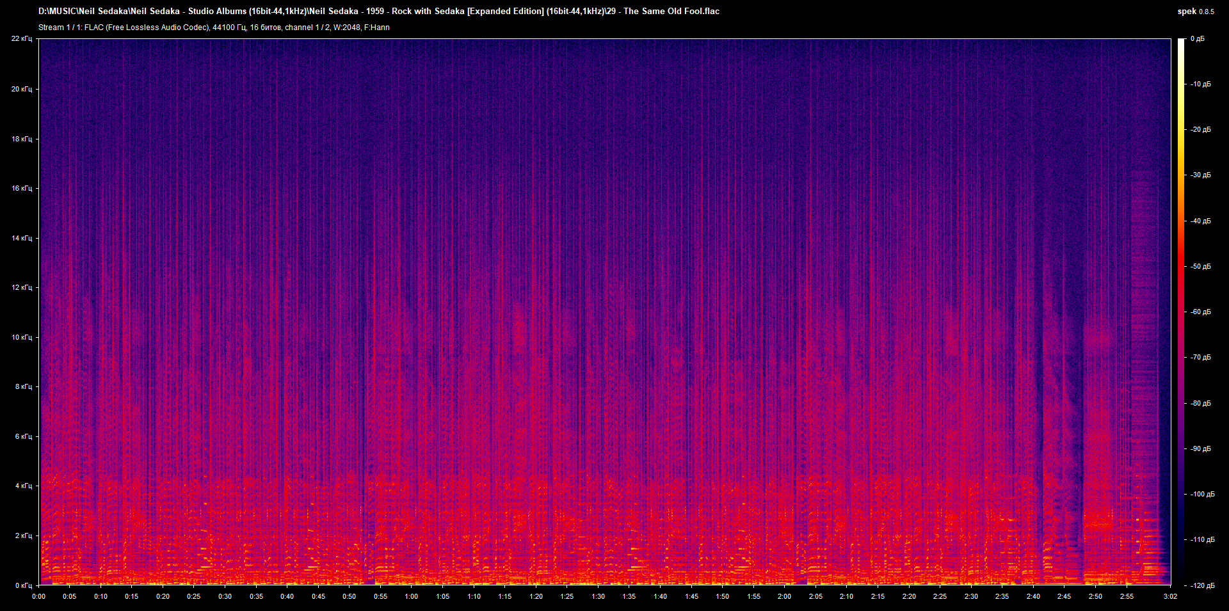Click inside the spectrogram plot area
1229x611 pixels.
(x=605, y=312)
